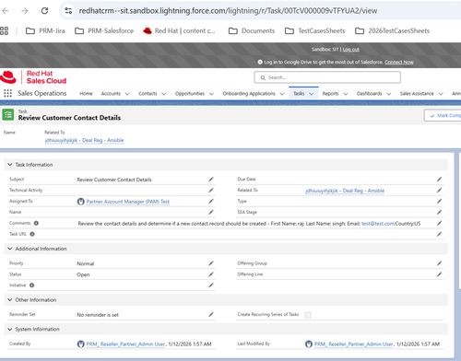The image size is (461, 361).
Task: Collapse the Other Information section
Action: point(10,300)
